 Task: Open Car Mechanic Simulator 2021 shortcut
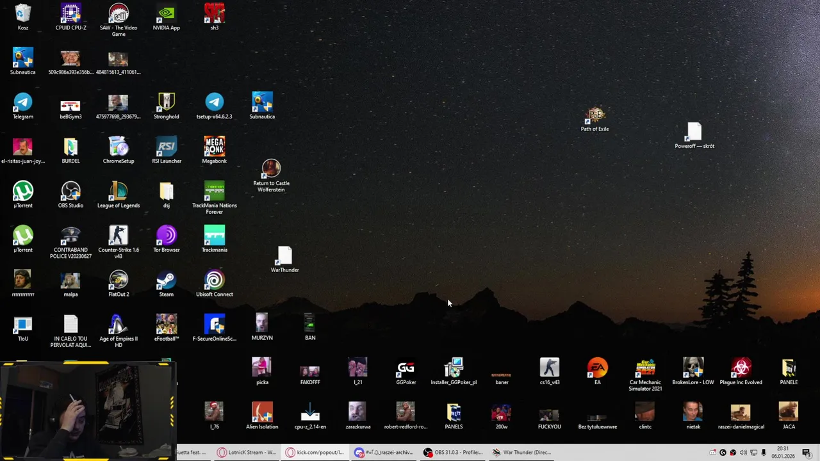pos(645,375)
